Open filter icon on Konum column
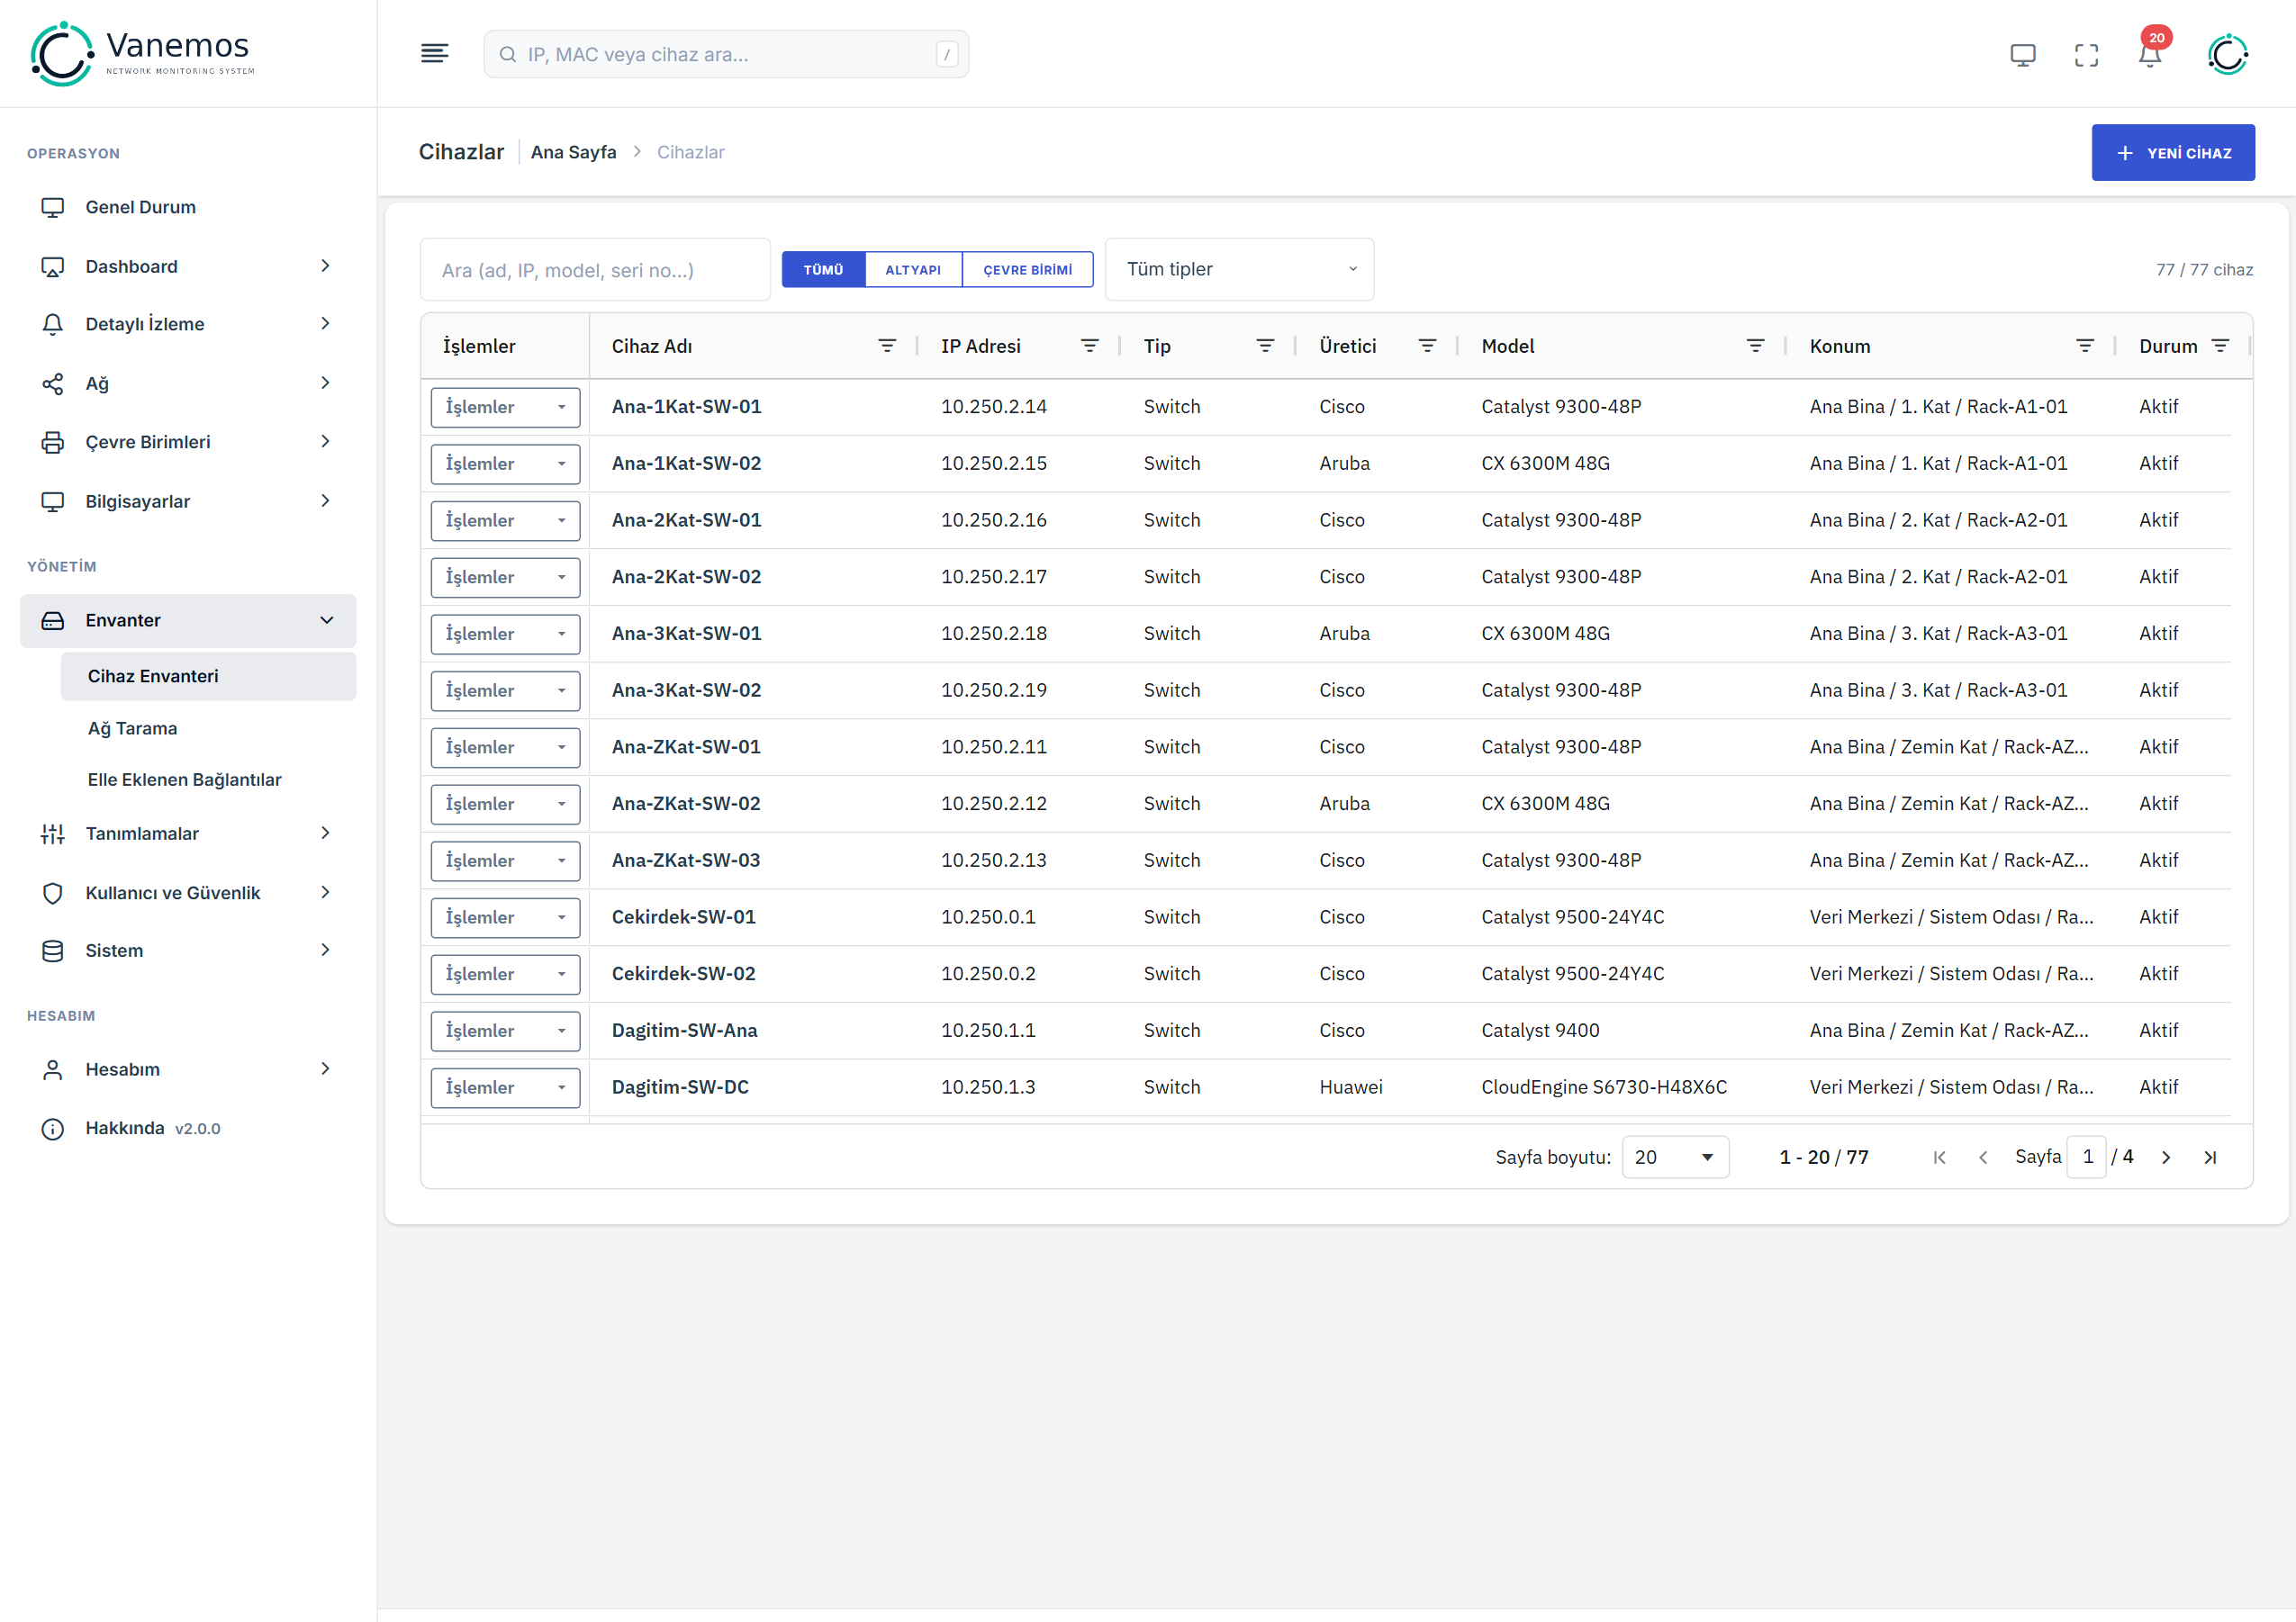 point(2085,346)
